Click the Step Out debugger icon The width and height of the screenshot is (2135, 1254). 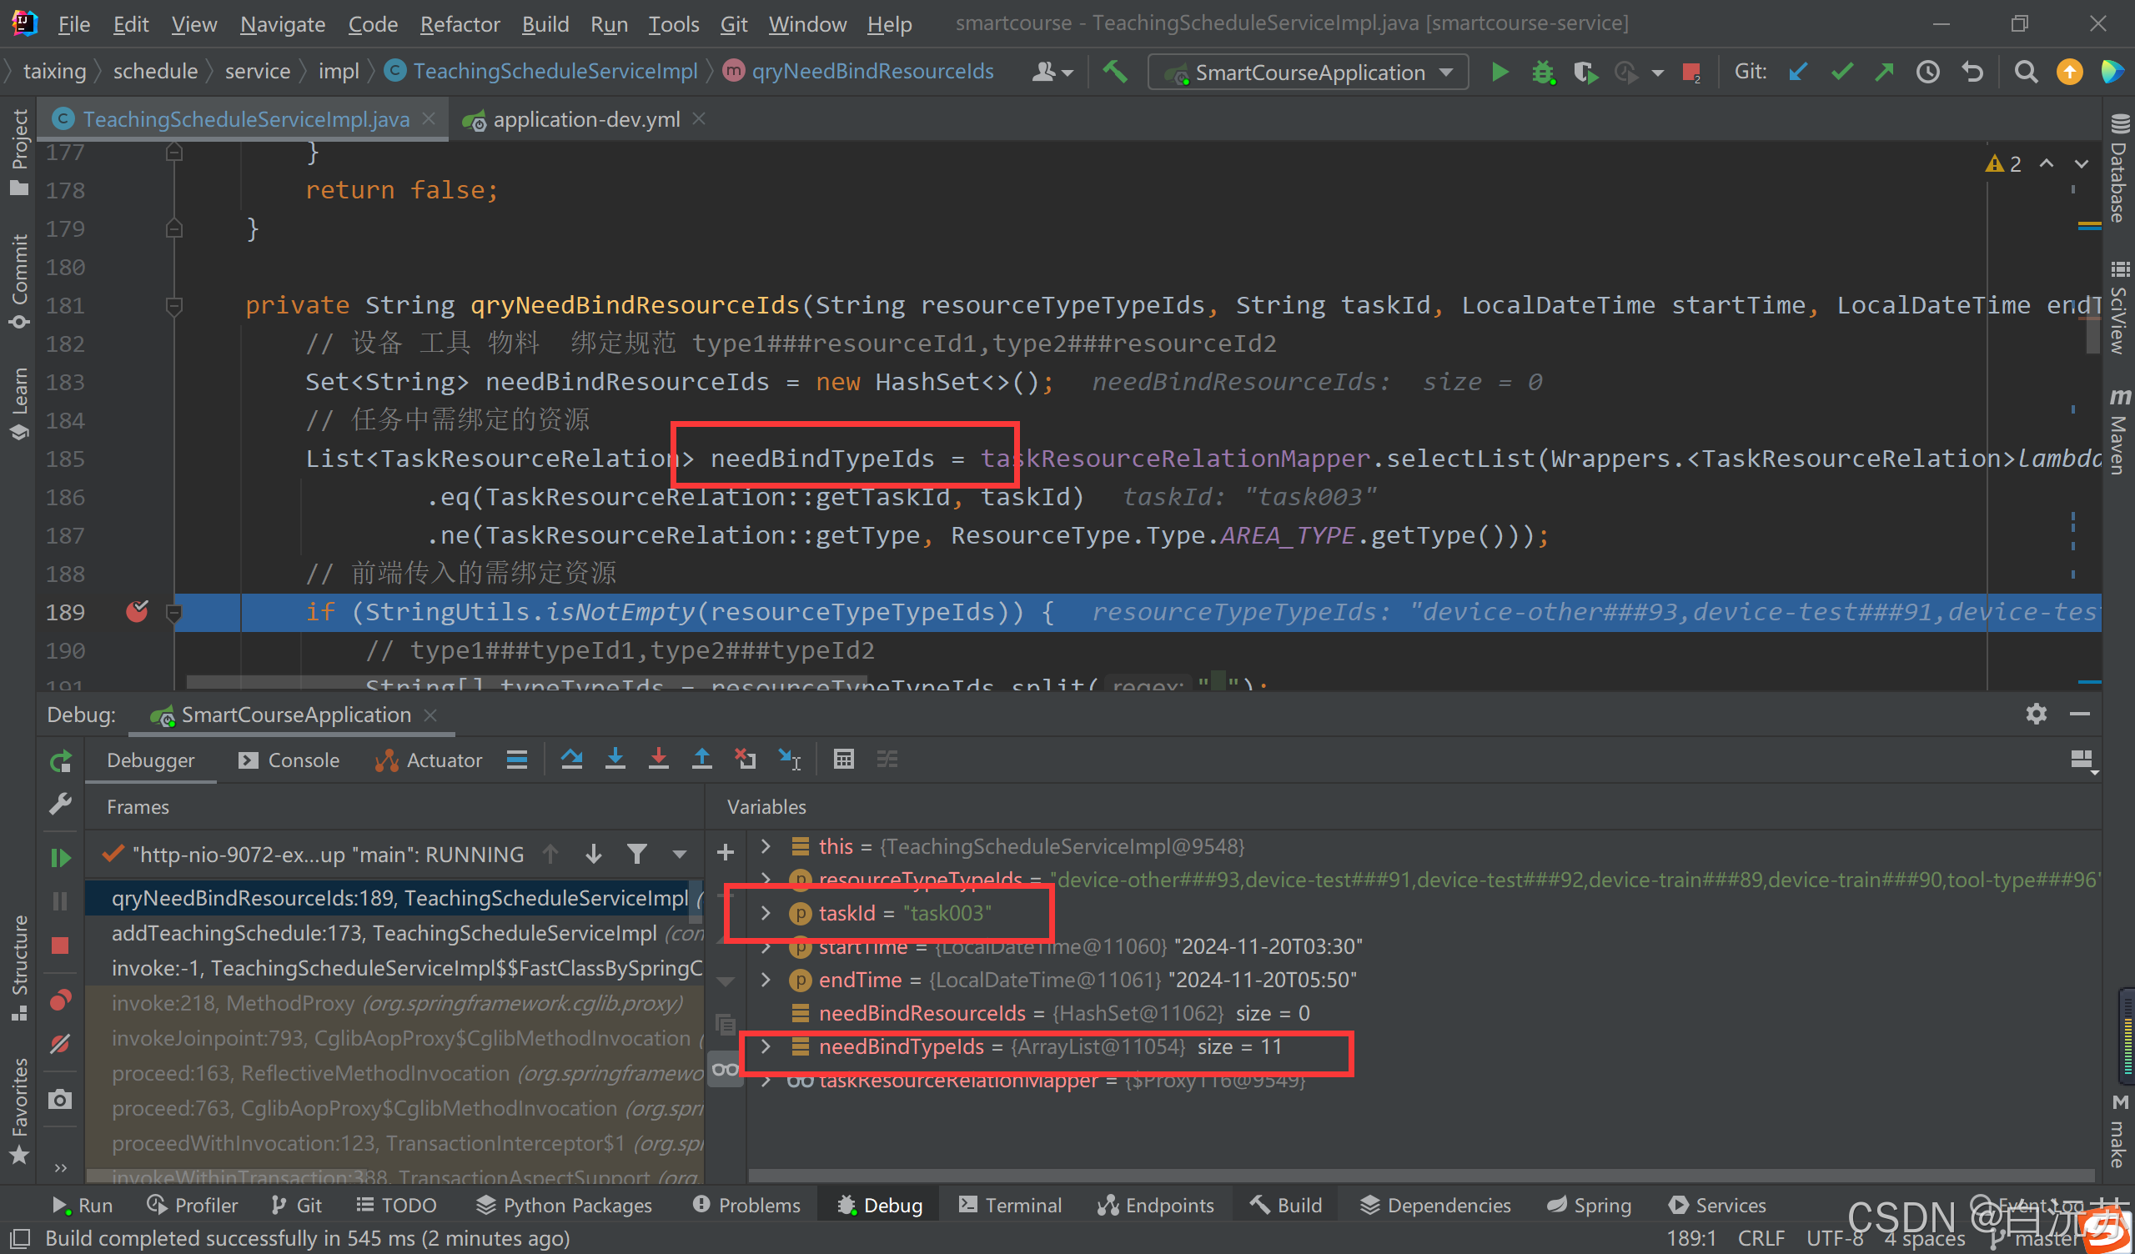[x=701, y=760]
